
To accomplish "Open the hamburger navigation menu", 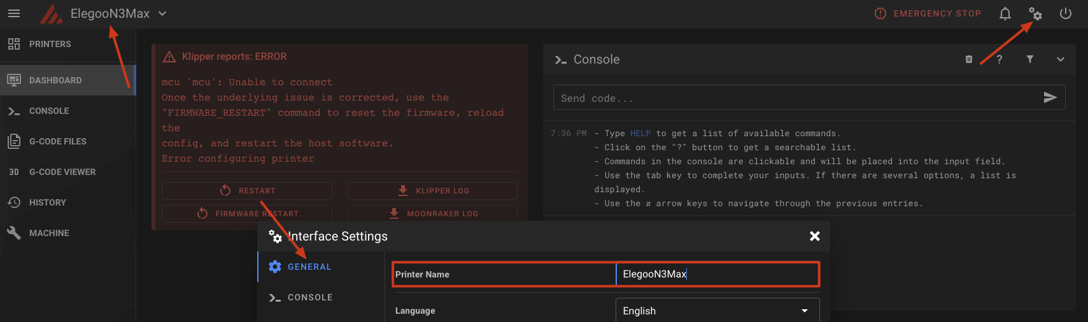I will (x=14, y=13).
